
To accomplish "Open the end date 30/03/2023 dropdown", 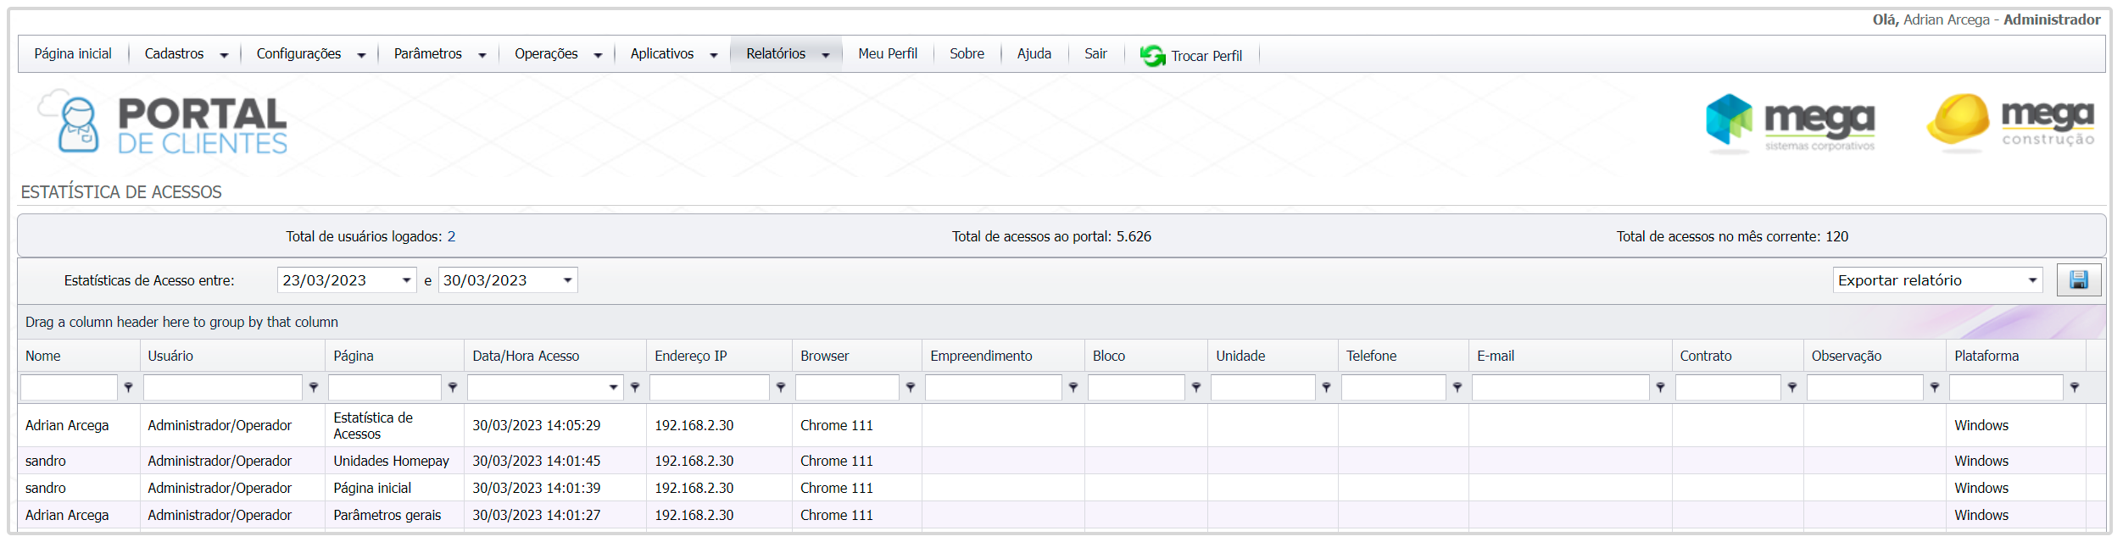I will [567, 280].
